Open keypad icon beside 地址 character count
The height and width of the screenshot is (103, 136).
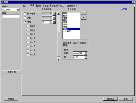[54, 22]
